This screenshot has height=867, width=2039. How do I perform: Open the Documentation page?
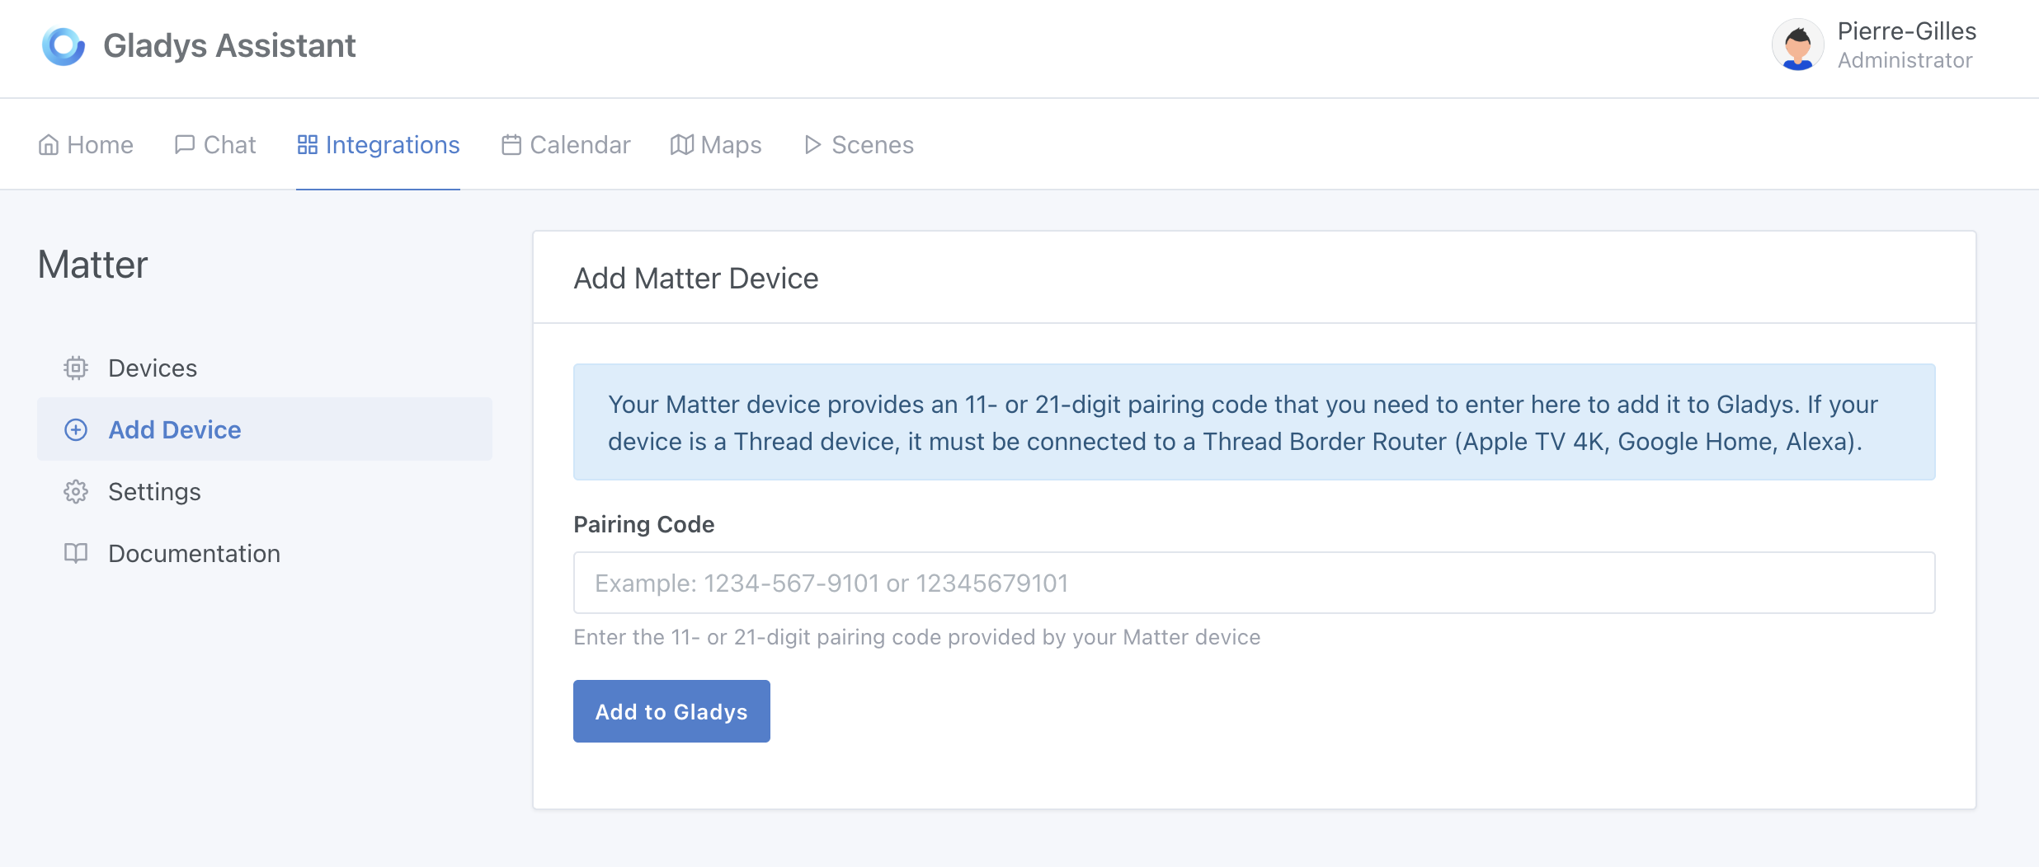194,553
